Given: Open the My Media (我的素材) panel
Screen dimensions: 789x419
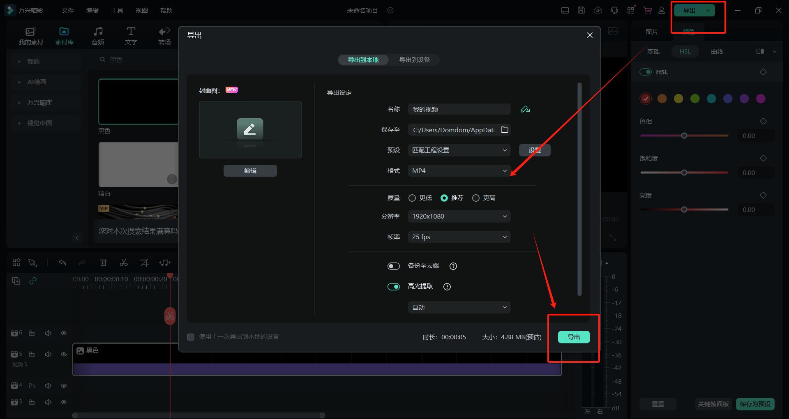Looking at the screenshot, I should (31, 36).
